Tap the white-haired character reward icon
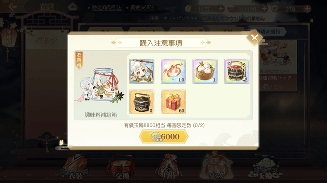The height and width of the screenshot is (183, 327). tap(141, 71)
